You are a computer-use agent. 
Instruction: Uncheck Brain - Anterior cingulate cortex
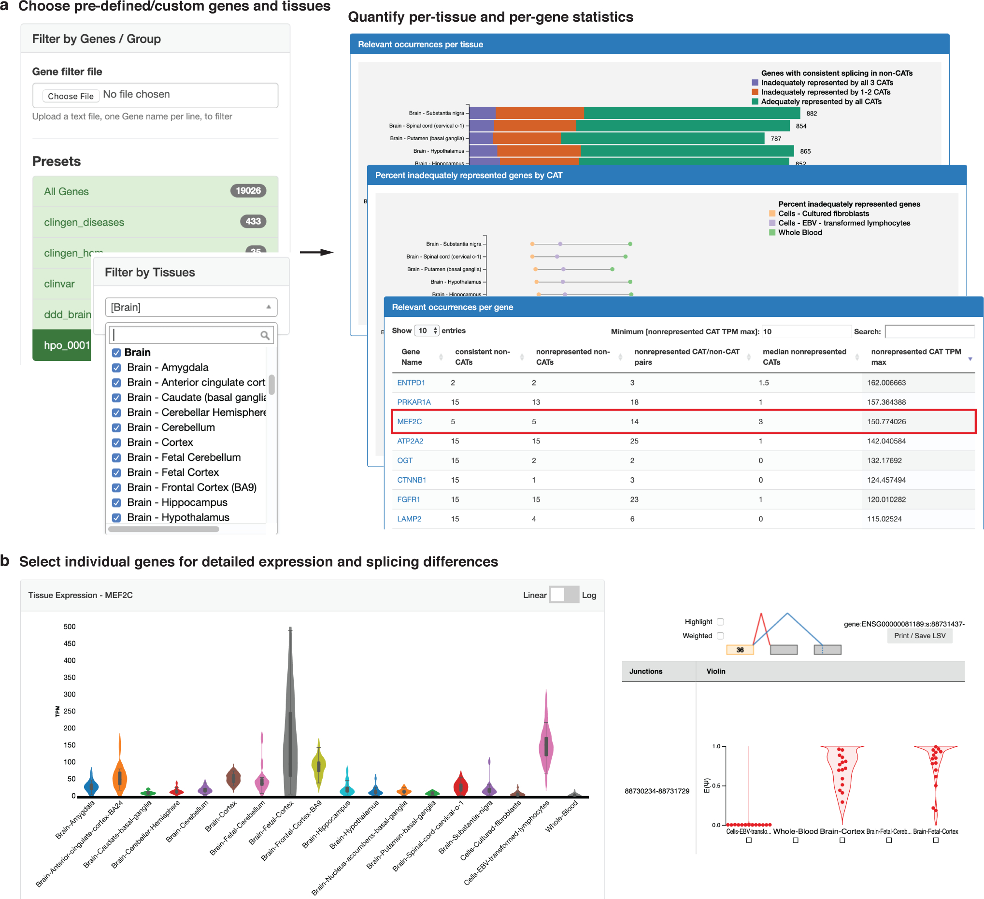pyautogui.click(x=116, y=383)
